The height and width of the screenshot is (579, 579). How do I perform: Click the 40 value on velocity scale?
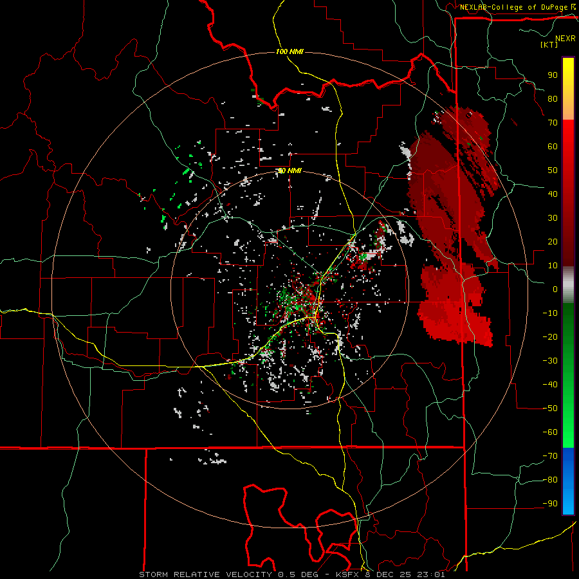click(553, 194)
